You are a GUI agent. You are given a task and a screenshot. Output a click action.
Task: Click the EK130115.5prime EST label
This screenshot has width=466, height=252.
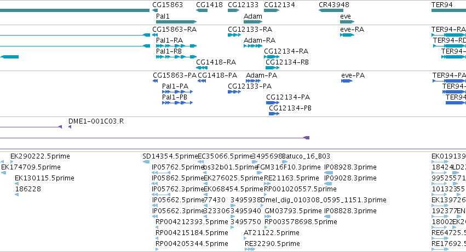pos(44,178)
